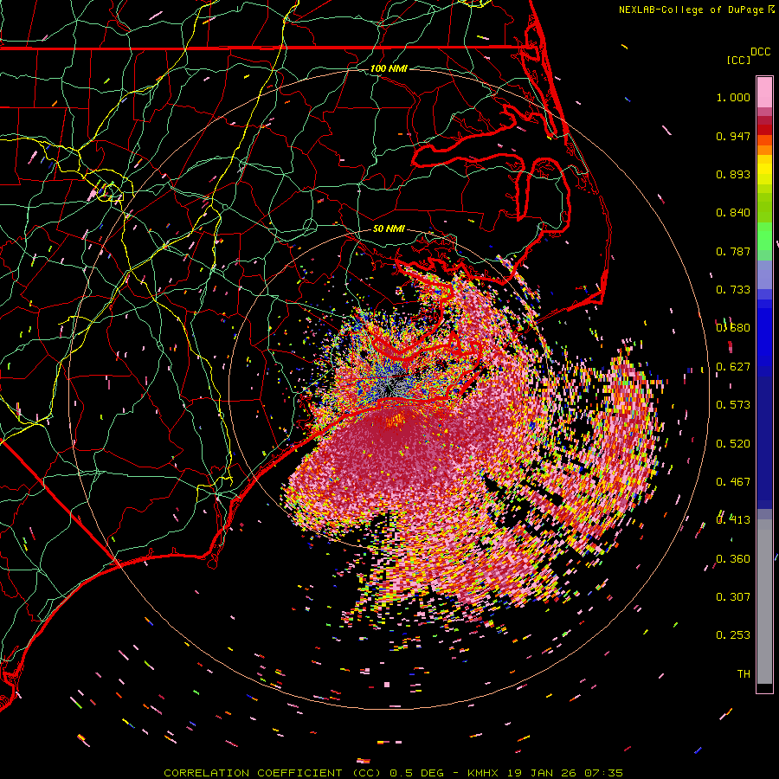Click the 07:35 timestamp in caption

point(604,773)
